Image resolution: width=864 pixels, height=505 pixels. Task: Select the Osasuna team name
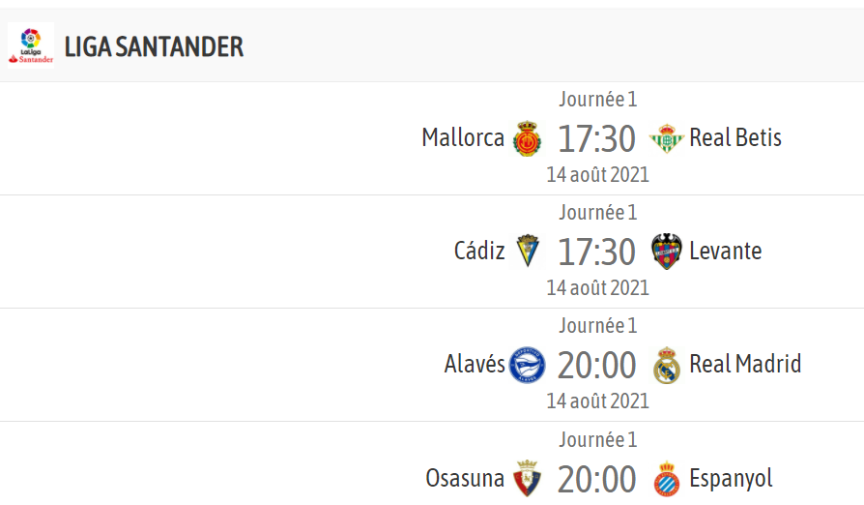(x=465, y=478)
